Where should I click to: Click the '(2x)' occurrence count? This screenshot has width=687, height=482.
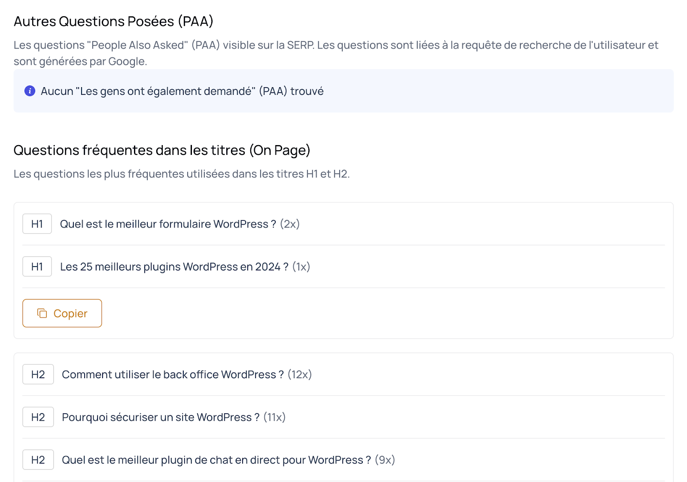[x=289, y=224]
